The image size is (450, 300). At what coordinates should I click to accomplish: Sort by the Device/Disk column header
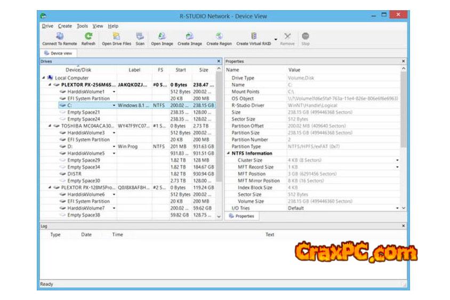click(x=78, y=70)
